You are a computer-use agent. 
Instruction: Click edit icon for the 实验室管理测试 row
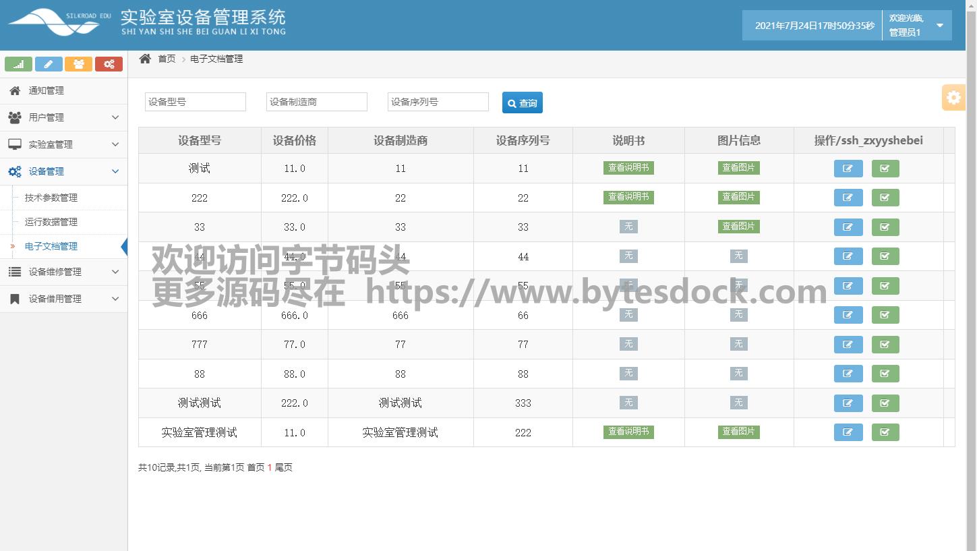pos(848,432)
